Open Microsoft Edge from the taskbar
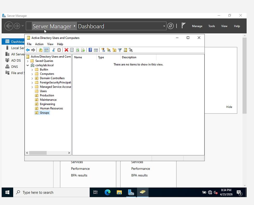The width and height of the screenshot is (254, 205). pos(107,193)
